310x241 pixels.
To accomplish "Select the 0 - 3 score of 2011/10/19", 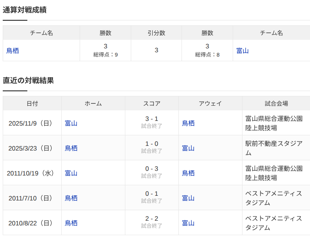I will point(151,169).
